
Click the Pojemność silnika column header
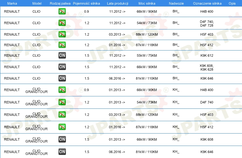(86, 3)
